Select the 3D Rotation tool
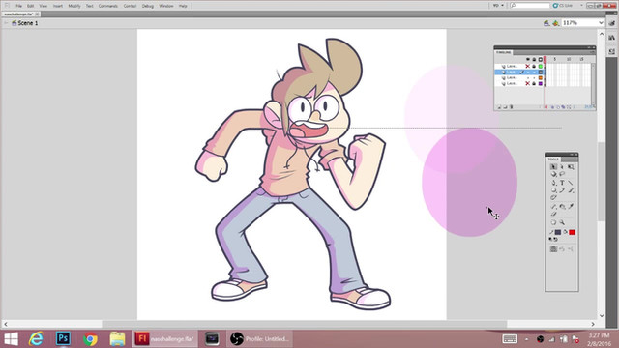This screenshot has height=348, width=619. coord(553,174)
